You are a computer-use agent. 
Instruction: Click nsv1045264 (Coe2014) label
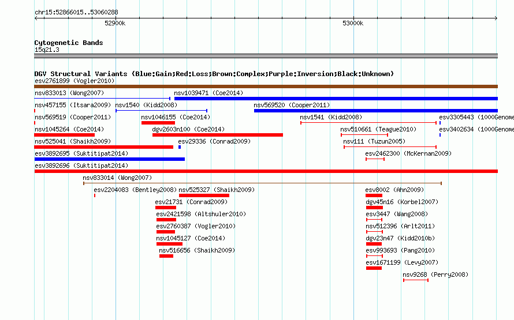click(69, 129)
